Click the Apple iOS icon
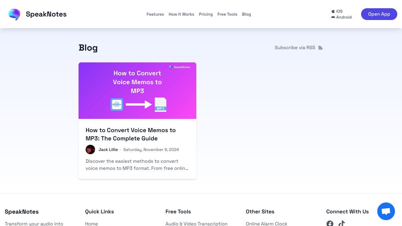The image size is (402, 226). [333, 11]
